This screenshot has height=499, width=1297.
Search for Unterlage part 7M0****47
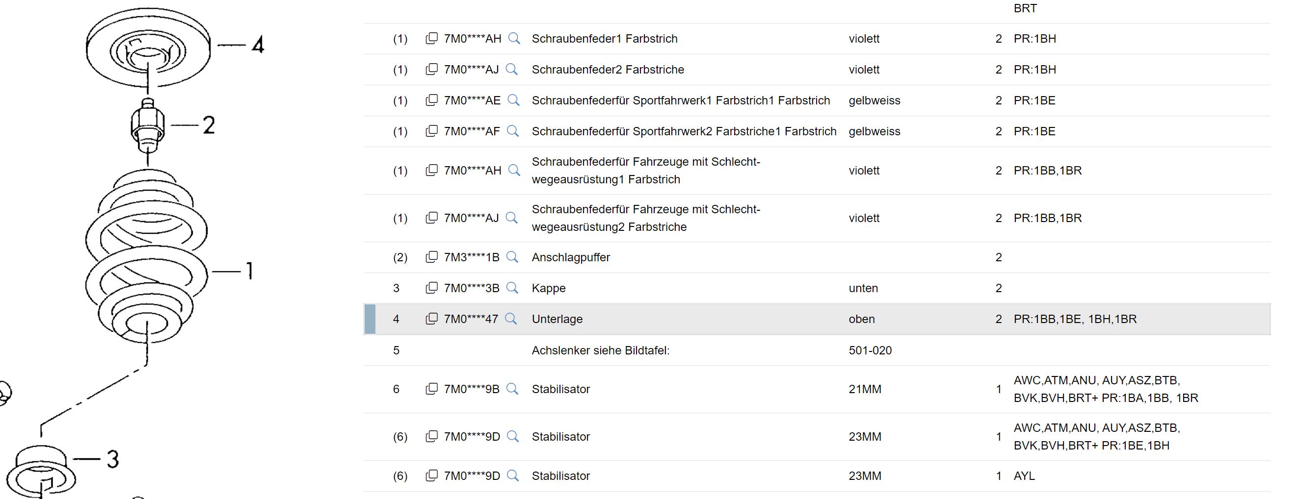pos(511,320)
